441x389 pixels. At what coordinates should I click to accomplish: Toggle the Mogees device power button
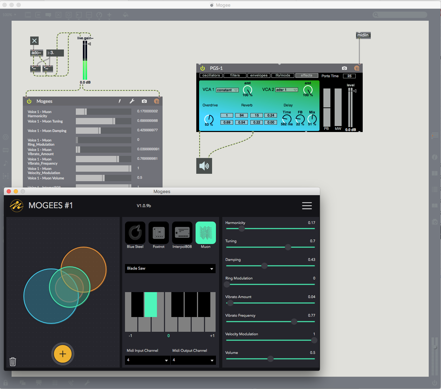[29, 101]
